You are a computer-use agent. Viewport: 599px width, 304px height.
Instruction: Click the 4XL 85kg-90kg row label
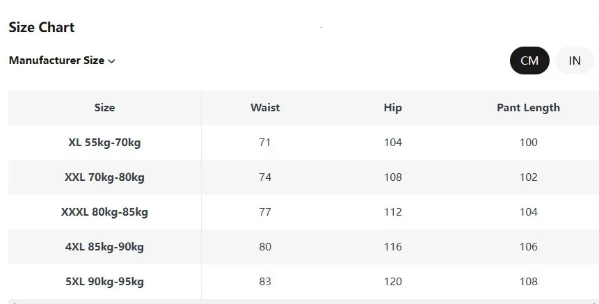point(104,247)
